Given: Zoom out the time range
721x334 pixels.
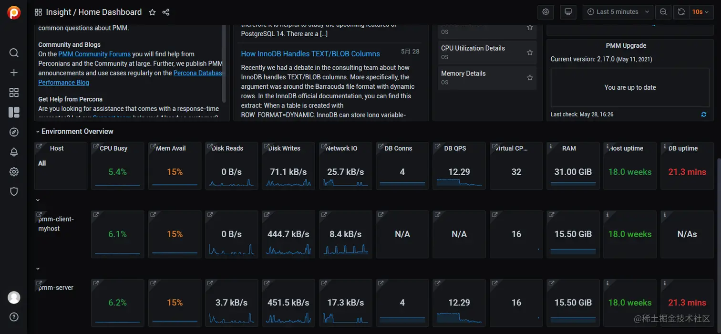Looking at the screenshot, I should click(x=663, y=12).
